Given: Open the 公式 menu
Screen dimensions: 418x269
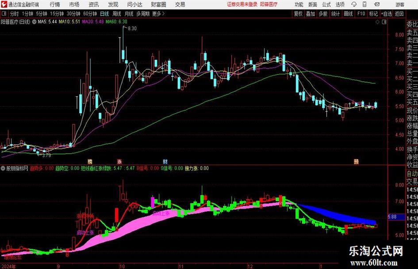Looking at the screenshot, I should point(326,4).
